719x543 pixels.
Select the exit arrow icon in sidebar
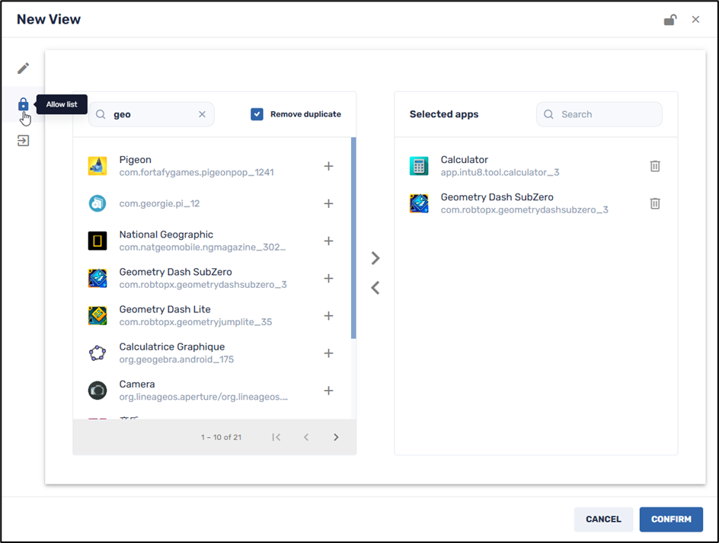(23, 140)
